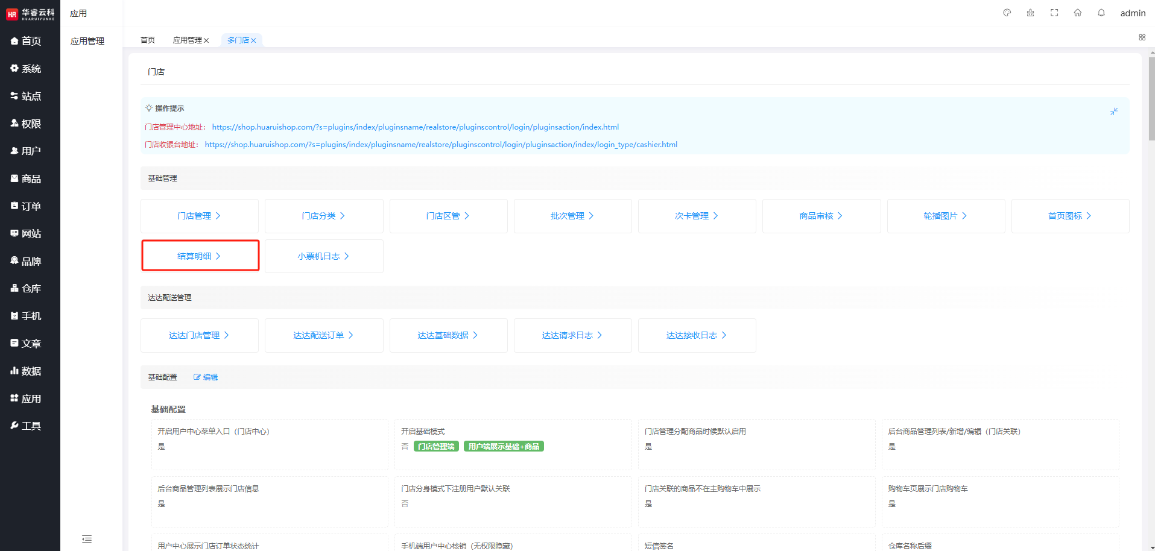
Task: Switch to the 首页 tab
Action: [x=148, y=40]
